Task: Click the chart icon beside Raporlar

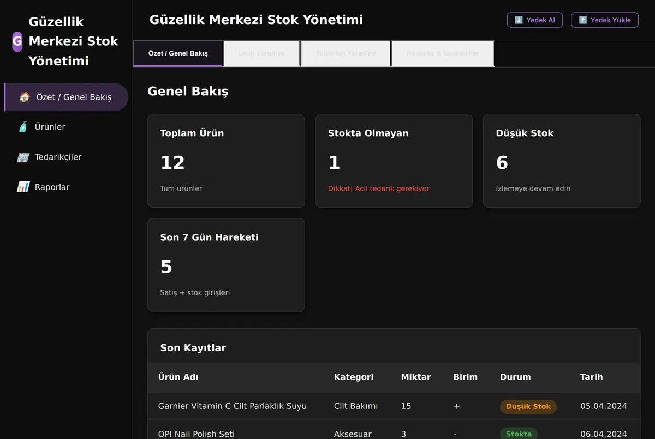Action: click(x=23, y=187)
